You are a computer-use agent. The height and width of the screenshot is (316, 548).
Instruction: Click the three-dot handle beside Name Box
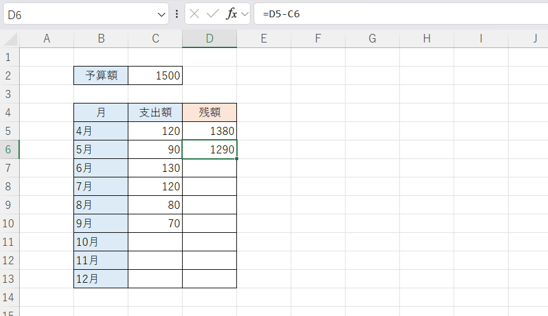(x=177, y=14)
